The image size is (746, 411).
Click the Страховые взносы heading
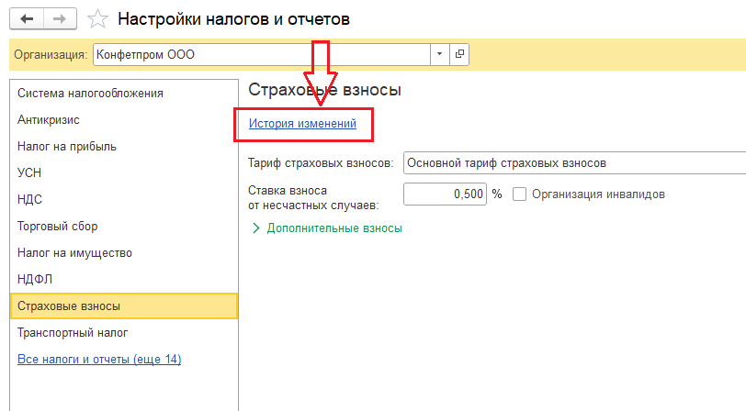coord(324,89)
